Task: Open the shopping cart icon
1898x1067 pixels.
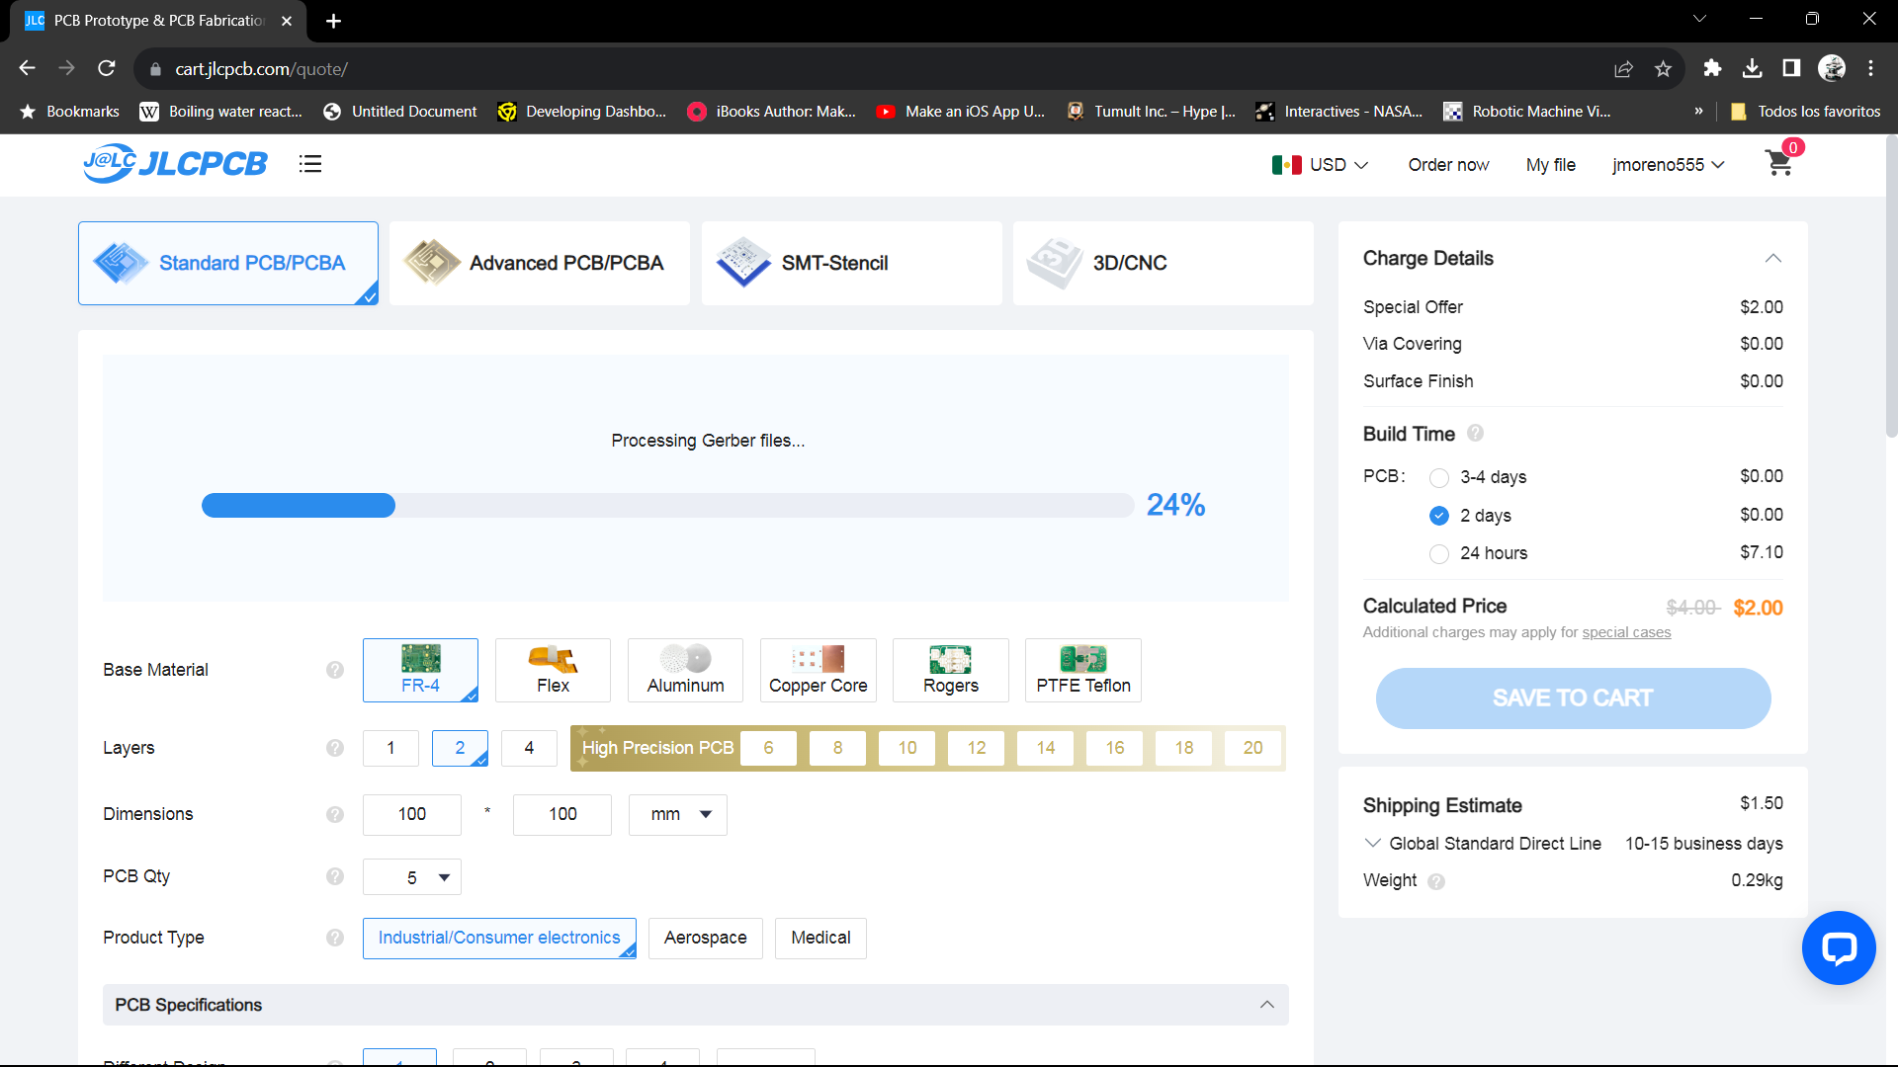Action: [x=1779, y=163]
